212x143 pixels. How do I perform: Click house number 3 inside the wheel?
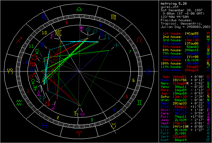coord(92,120)
